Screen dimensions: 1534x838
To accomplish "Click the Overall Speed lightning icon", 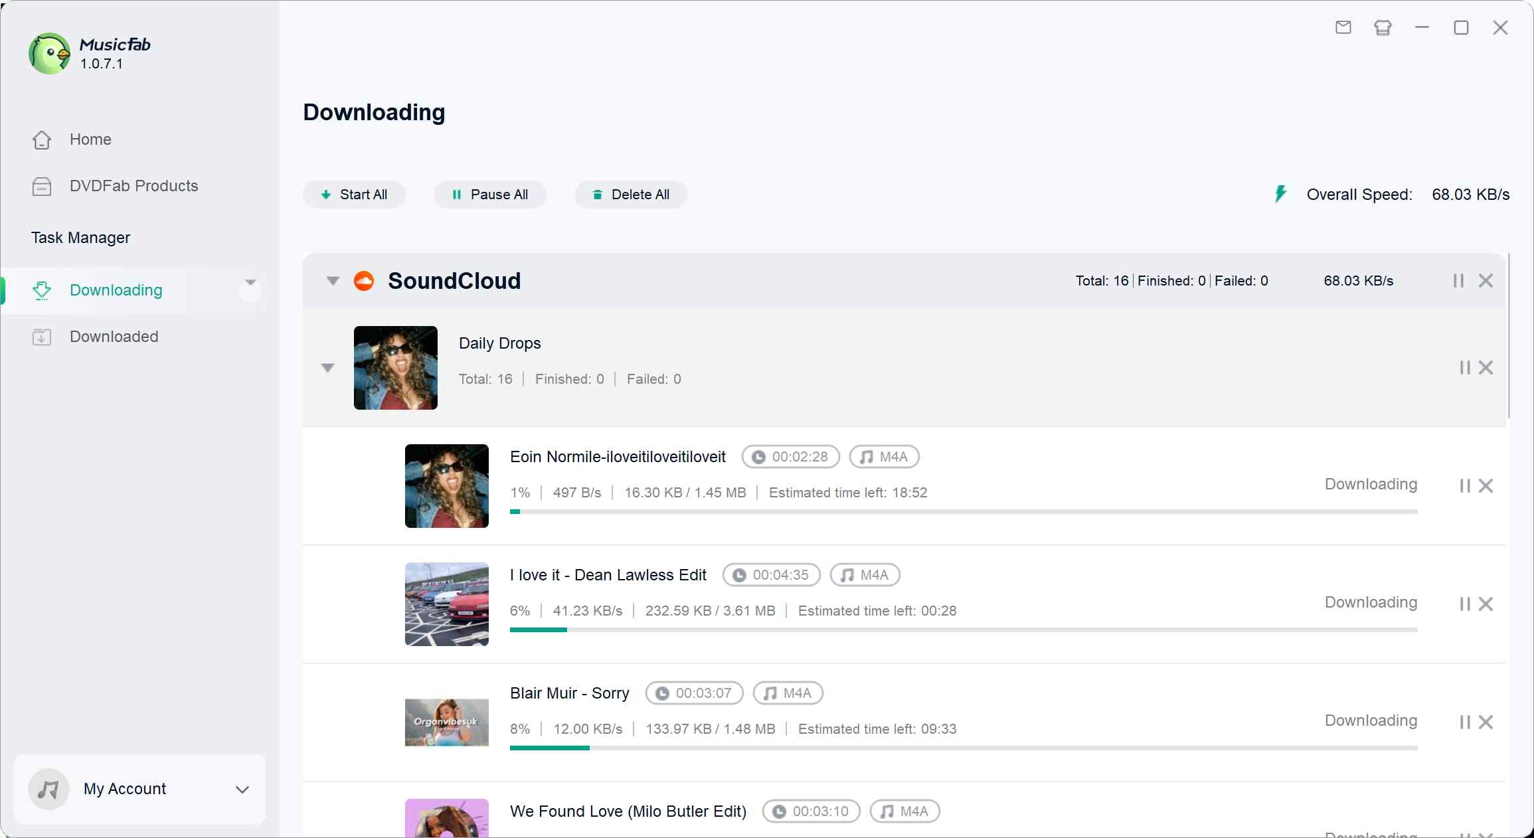I will (x=1281, y=194).
